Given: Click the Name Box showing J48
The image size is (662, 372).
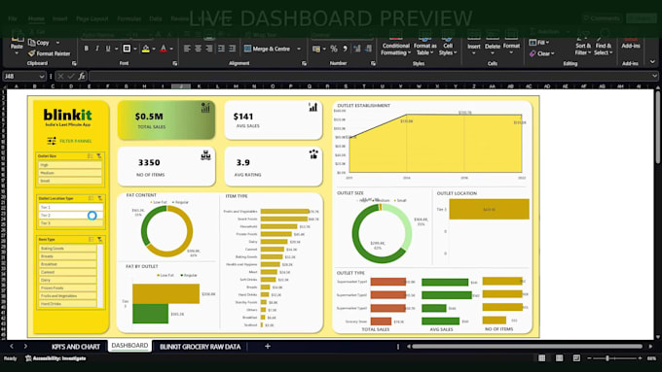Looking at the screenshot, I should (23, 77).
